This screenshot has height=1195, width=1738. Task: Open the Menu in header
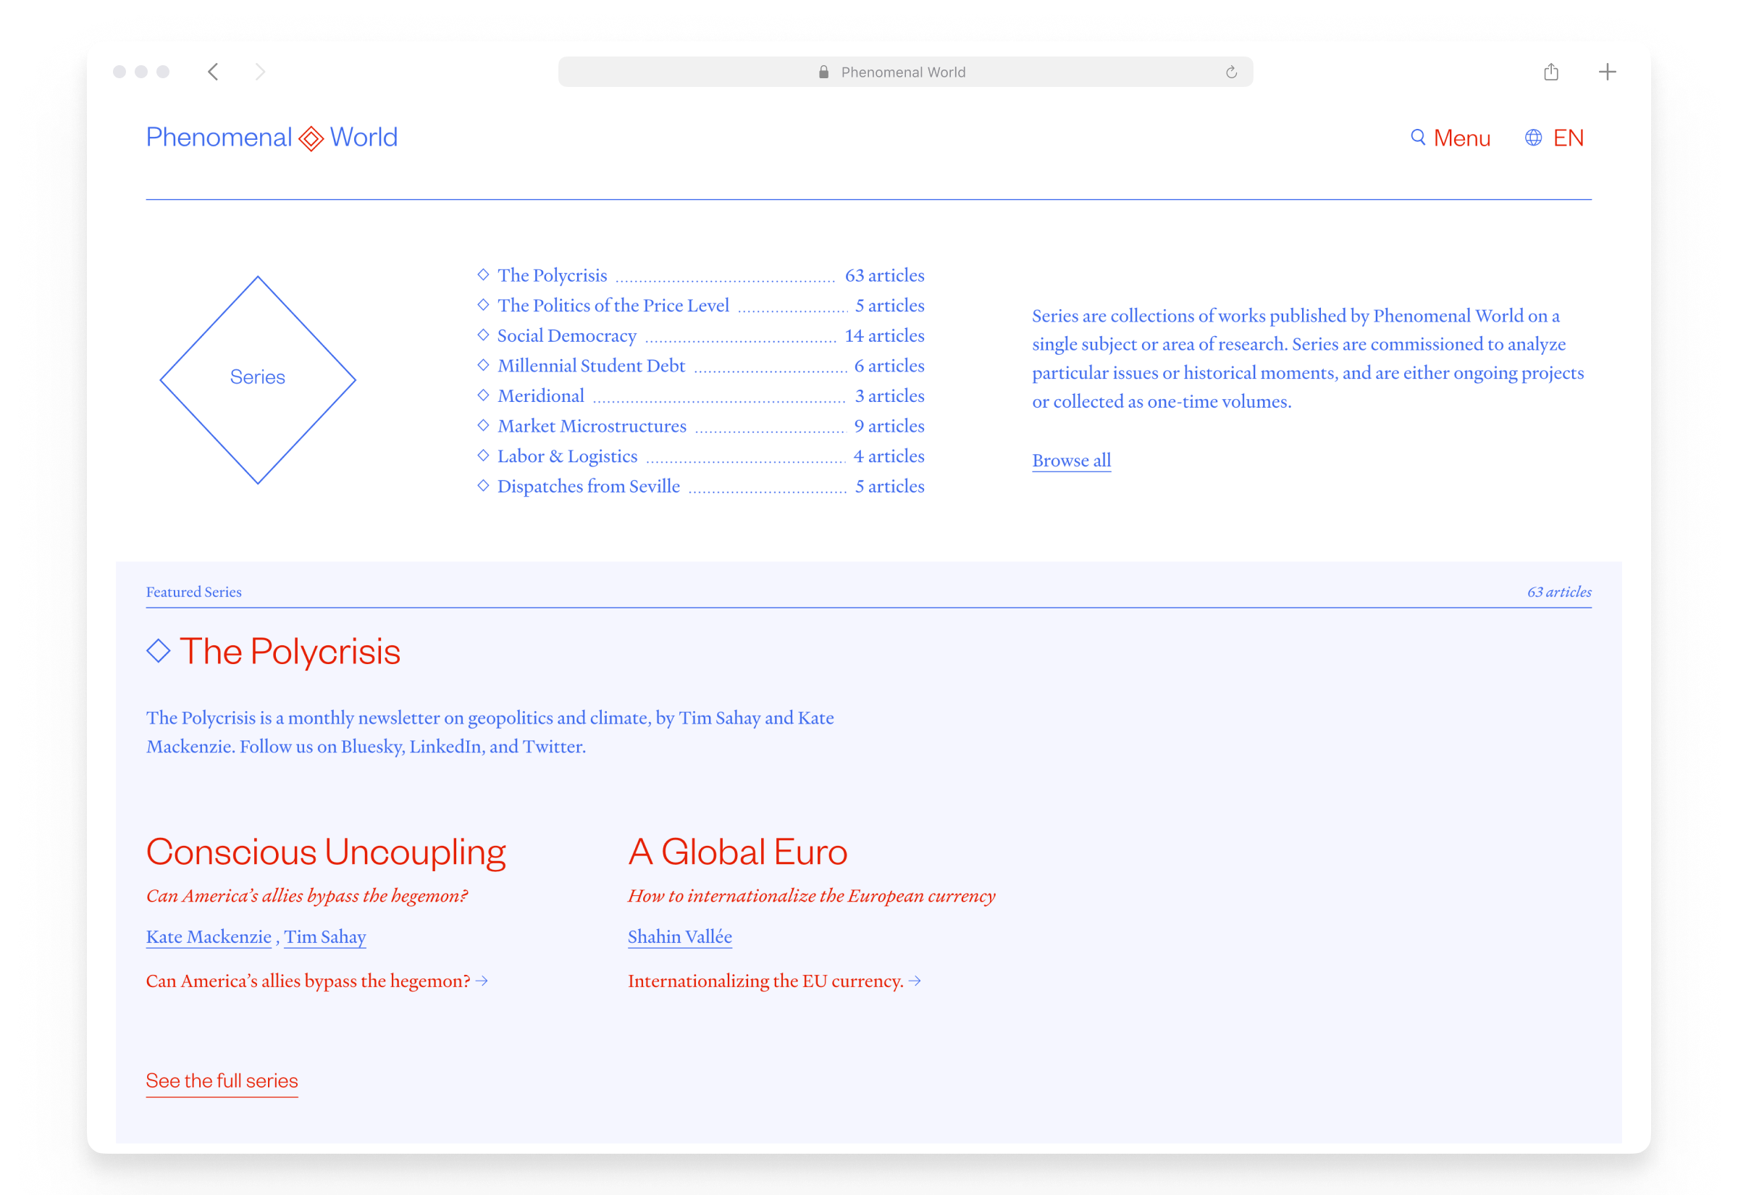1461,138
